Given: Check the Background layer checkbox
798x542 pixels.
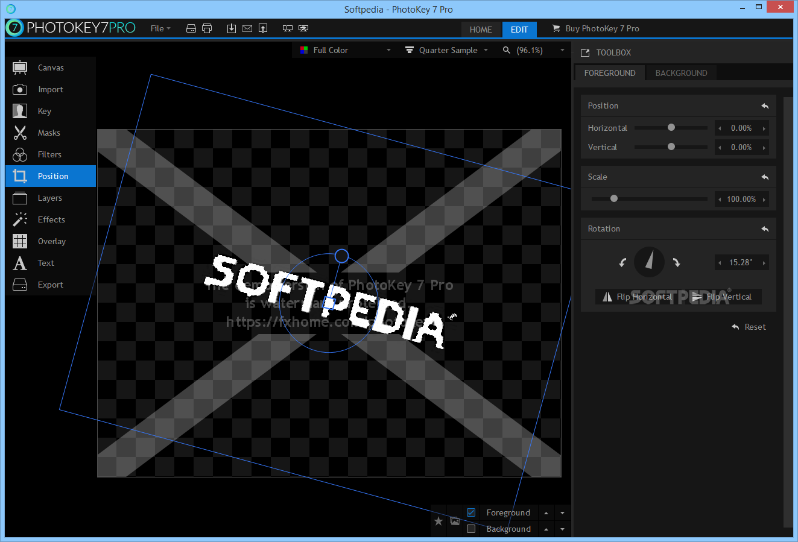Looking at the screenshot, I should (x=471, y=529).
